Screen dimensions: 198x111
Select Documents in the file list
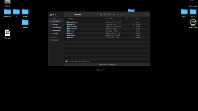73,27
